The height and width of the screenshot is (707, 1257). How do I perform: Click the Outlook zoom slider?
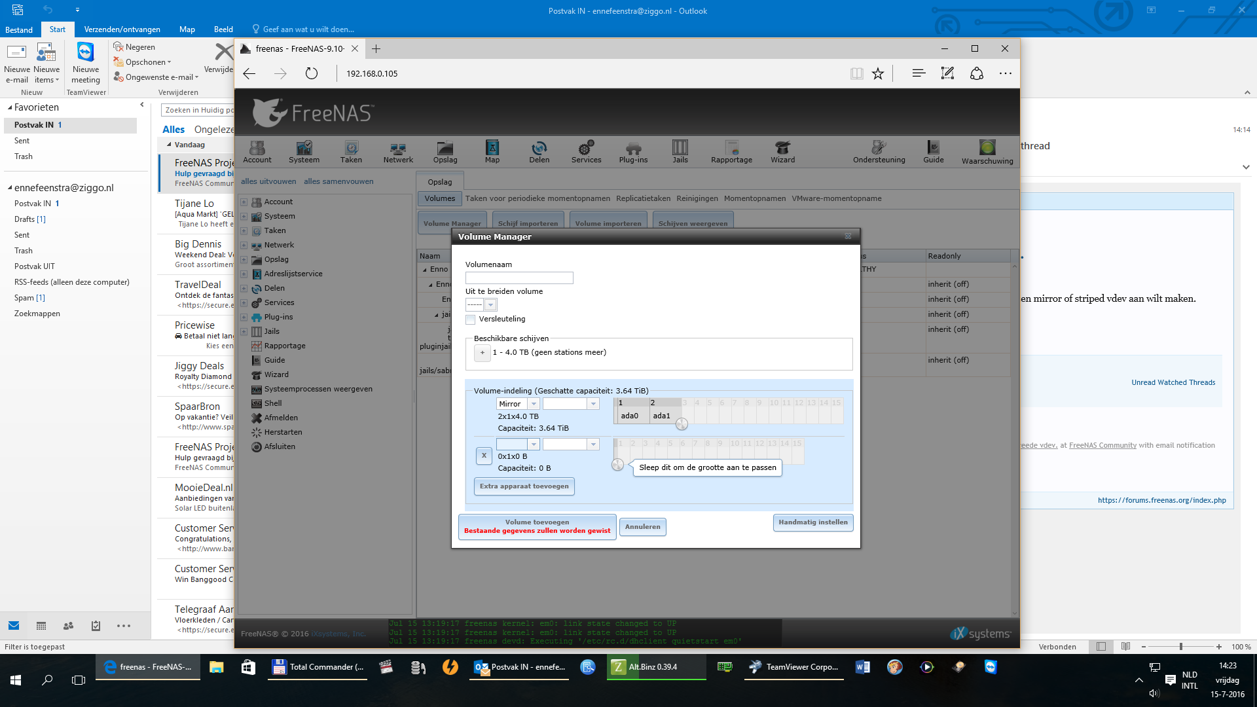[1181, 647]
